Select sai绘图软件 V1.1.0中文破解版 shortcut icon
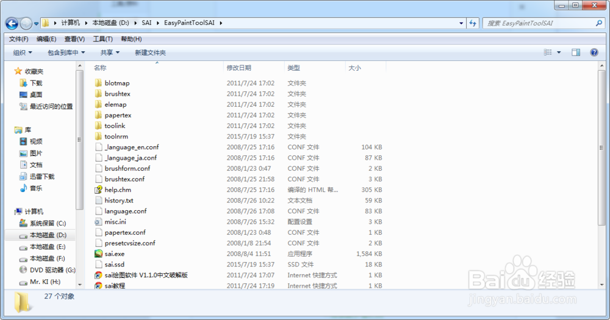This screenshot has width=610, height=320. pos(98,275)
